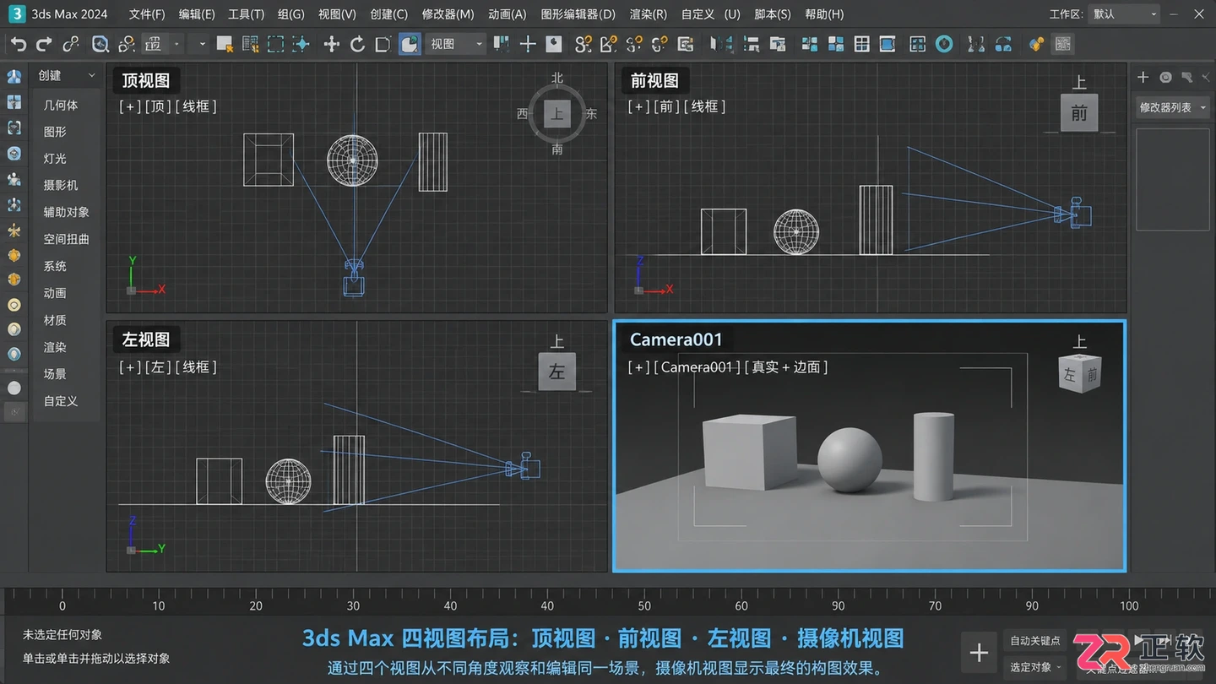Click the [左] label in 左视图
Viewport: 1216px width, 684px height.
pyautogui.click(x=158, y=367)
